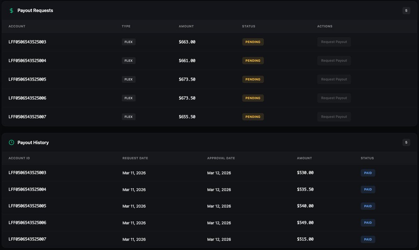Screen dimensions: 419x250
Task: Select the $655.50 amount in Payout Requests
Action: 187,117
